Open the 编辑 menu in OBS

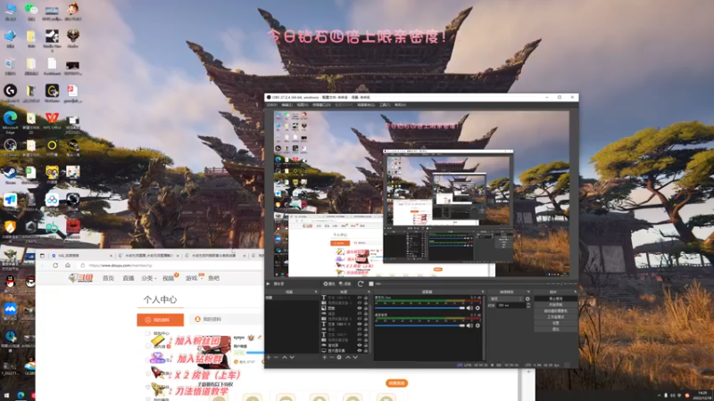pyautogui.click(x=286, y=104)
